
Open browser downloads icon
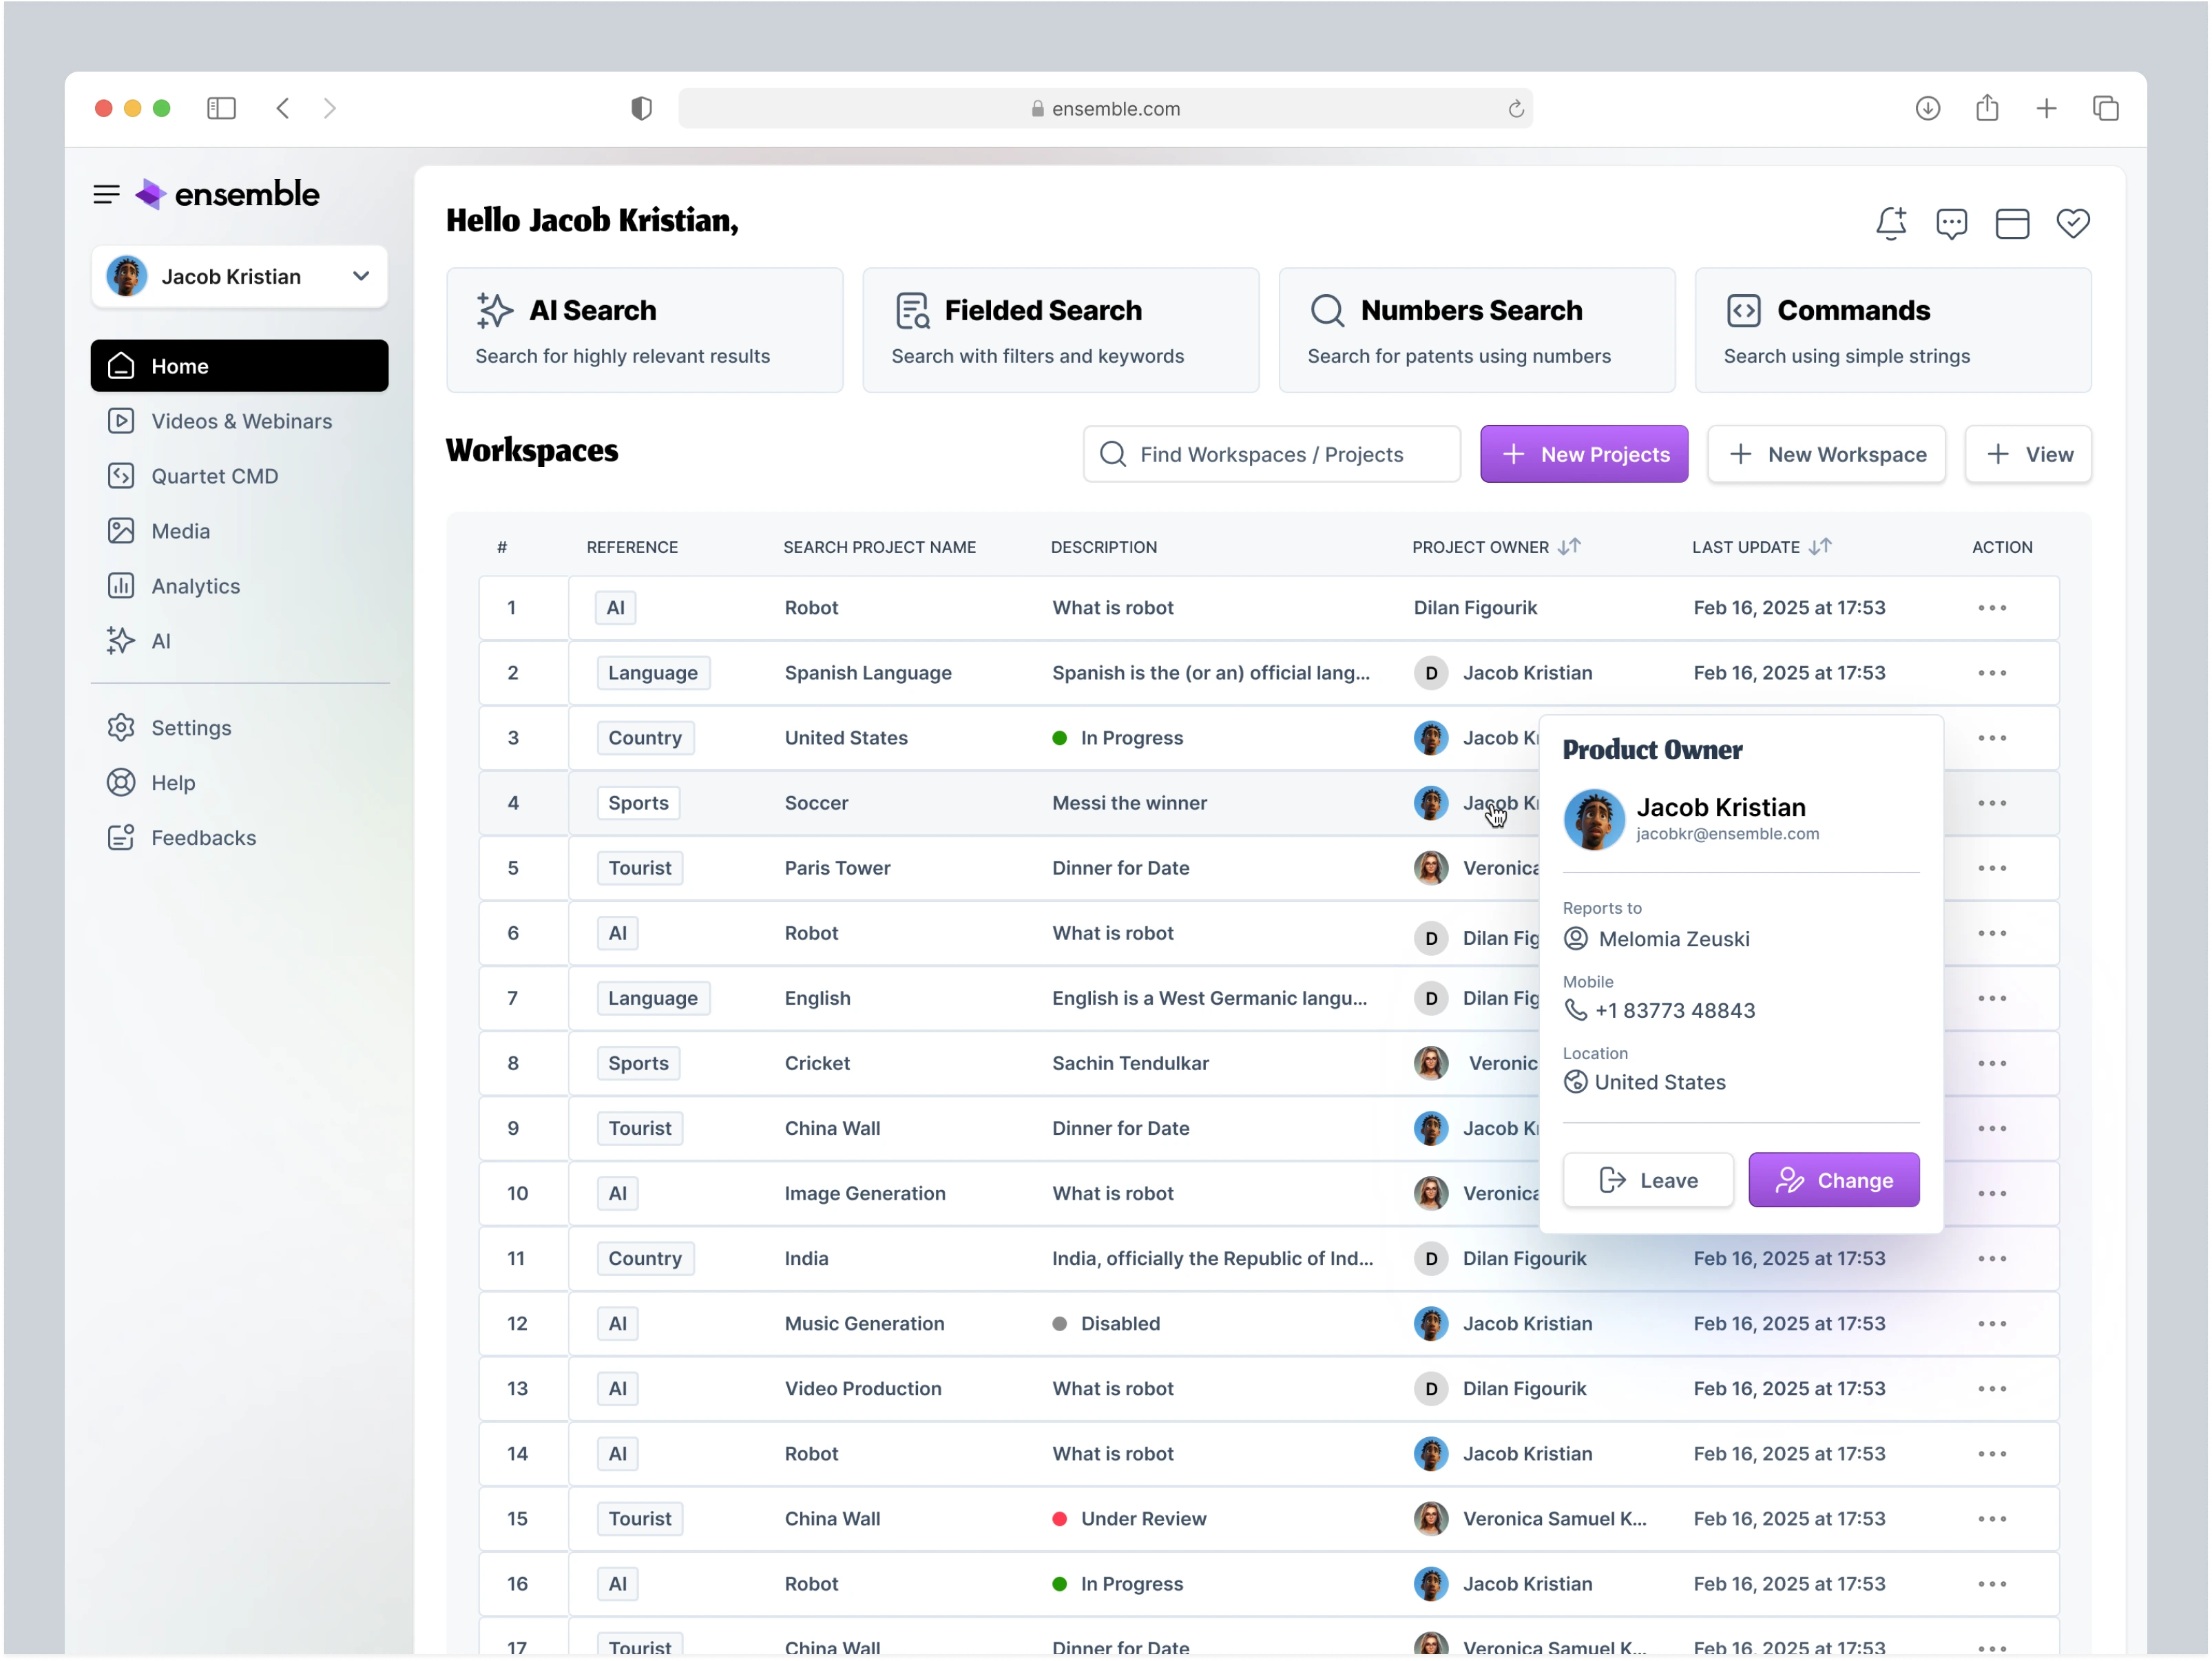(x=1927, y=108)
